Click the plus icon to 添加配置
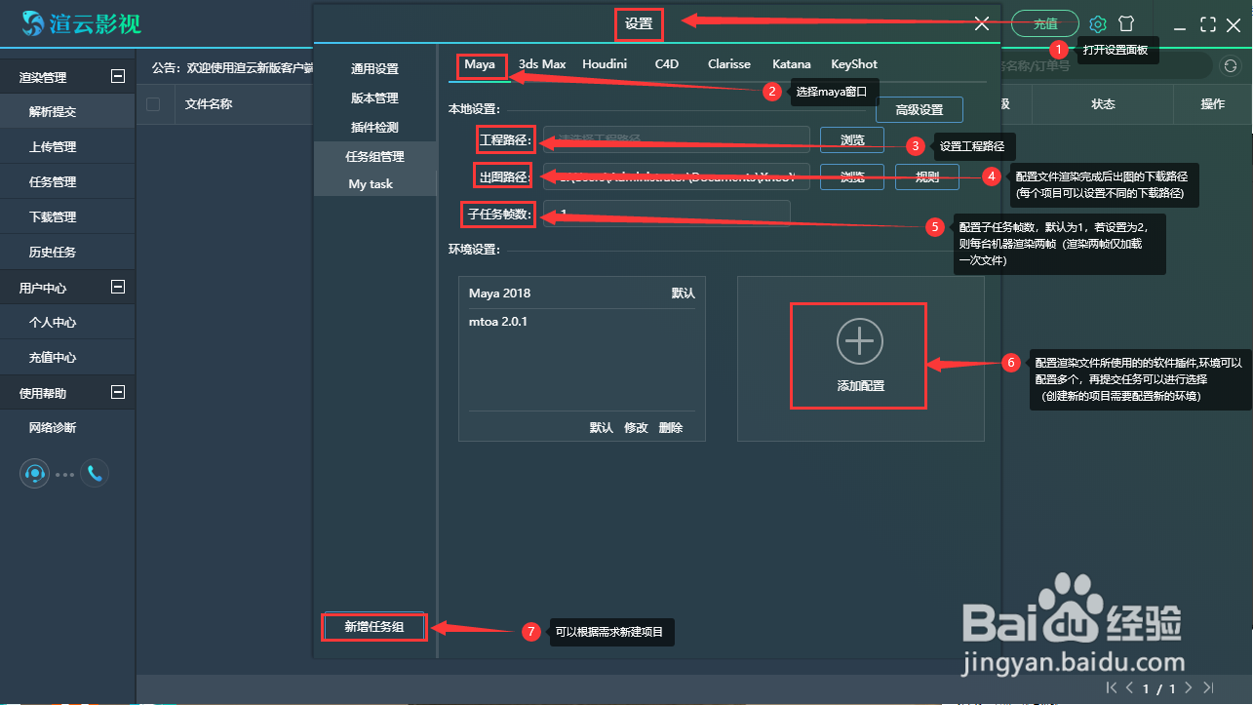 (x=859, y=341)
